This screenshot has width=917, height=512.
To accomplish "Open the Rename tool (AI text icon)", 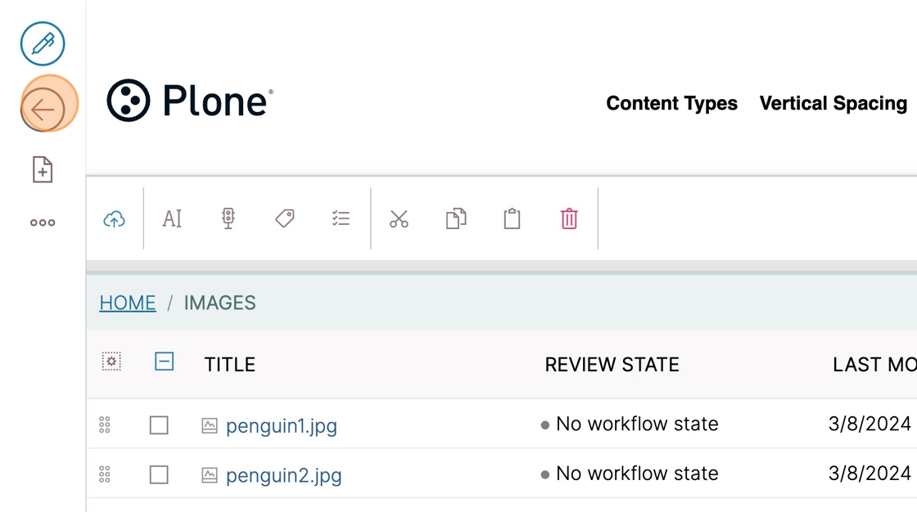I will 172,218.
